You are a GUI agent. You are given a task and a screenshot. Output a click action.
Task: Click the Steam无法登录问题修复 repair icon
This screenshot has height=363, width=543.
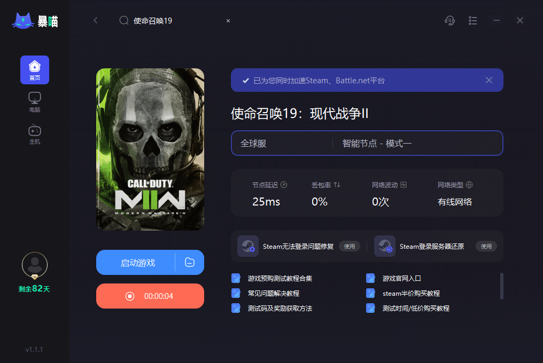247,246
